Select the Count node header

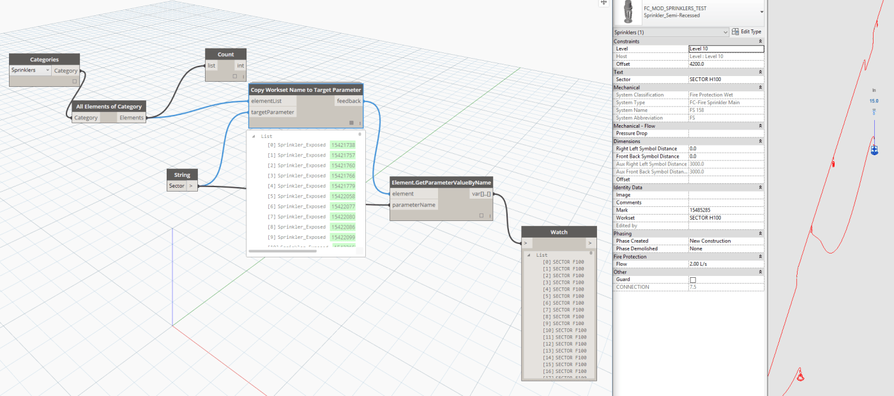[x=225, y=54]
